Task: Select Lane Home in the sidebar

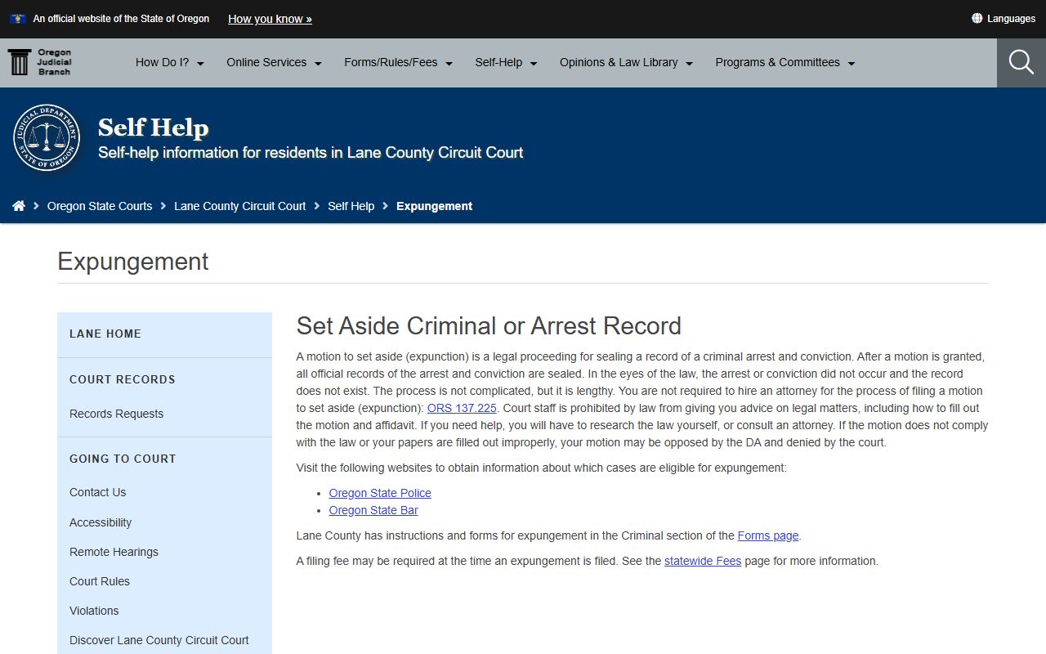Action: (105, 334)
